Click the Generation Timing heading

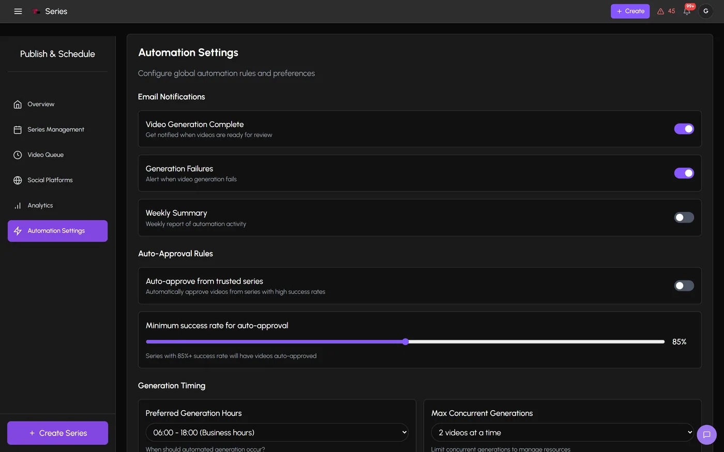172,386
